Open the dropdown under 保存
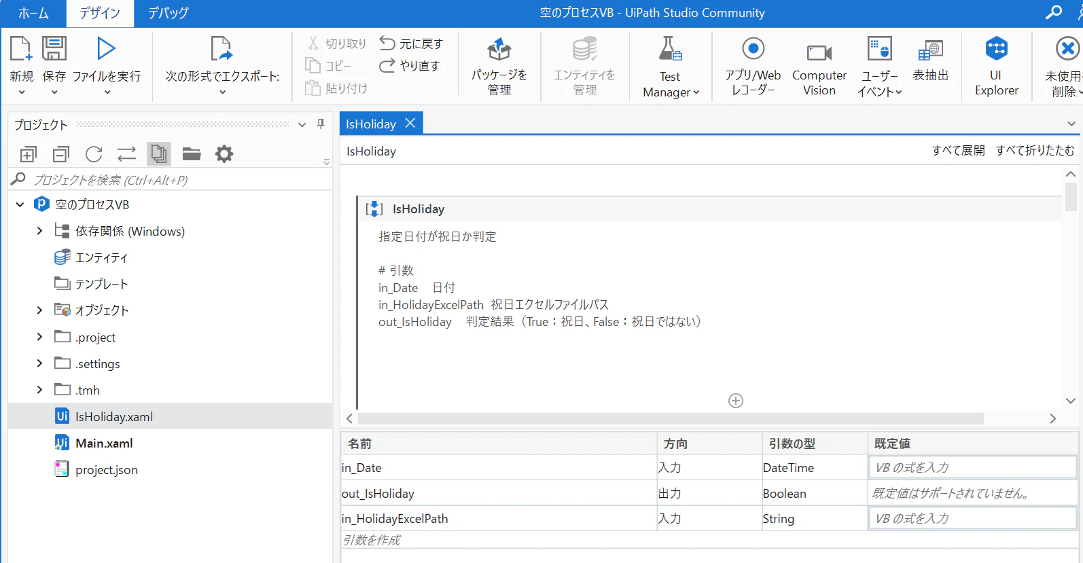Screen dimensions: 1083x563 (54, 92)
